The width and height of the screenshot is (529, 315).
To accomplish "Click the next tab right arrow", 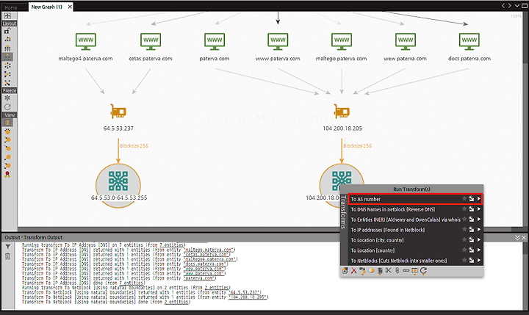I will pyautogui.click(x=509, y=6).
